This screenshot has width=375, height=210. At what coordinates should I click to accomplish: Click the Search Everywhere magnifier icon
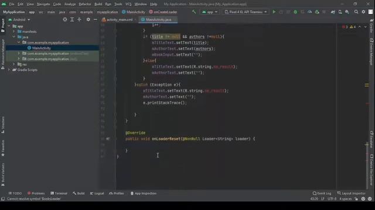(x=356, y=12)
